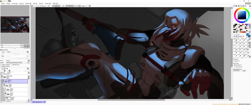The height and width of the screenshot is (105, 251).
Task: Open the Filter menu
Action: (35, 3)
